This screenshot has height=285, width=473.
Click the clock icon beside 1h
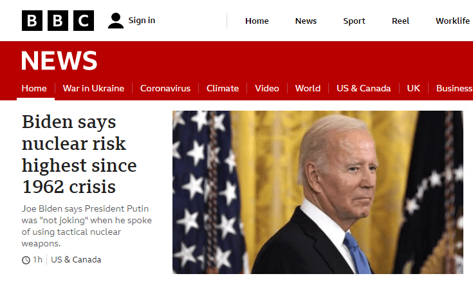[x=26, y=260]
